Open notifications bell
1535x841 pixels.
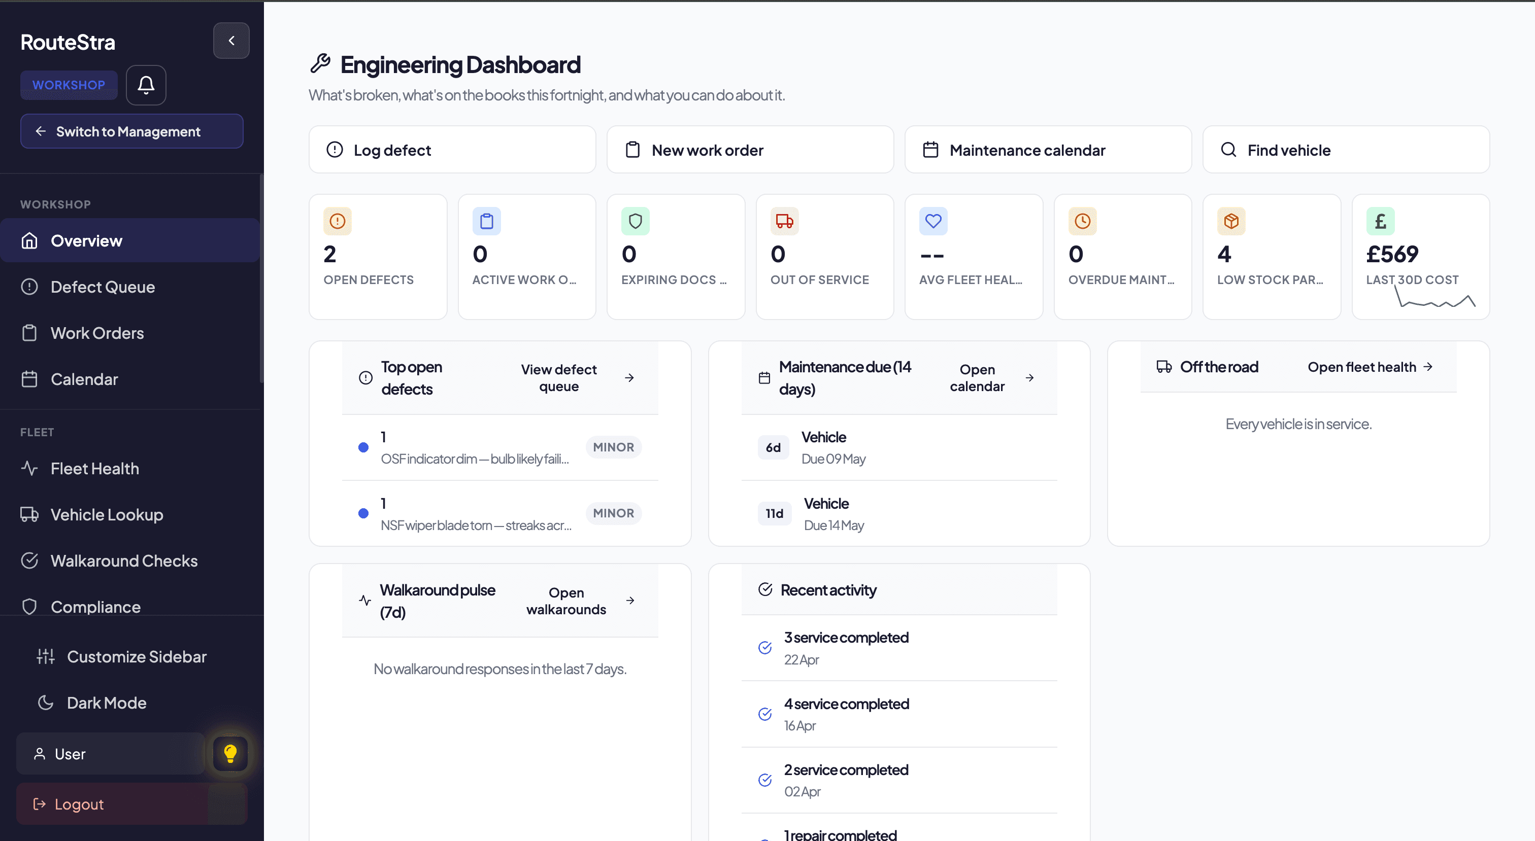pyautogui.click(x=146, y=85)
